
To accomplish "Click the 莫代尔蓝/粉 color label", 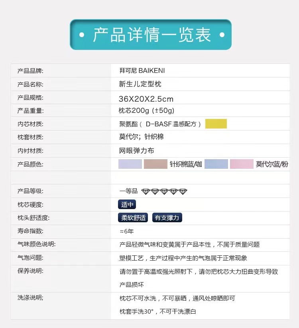I will 272,164.
